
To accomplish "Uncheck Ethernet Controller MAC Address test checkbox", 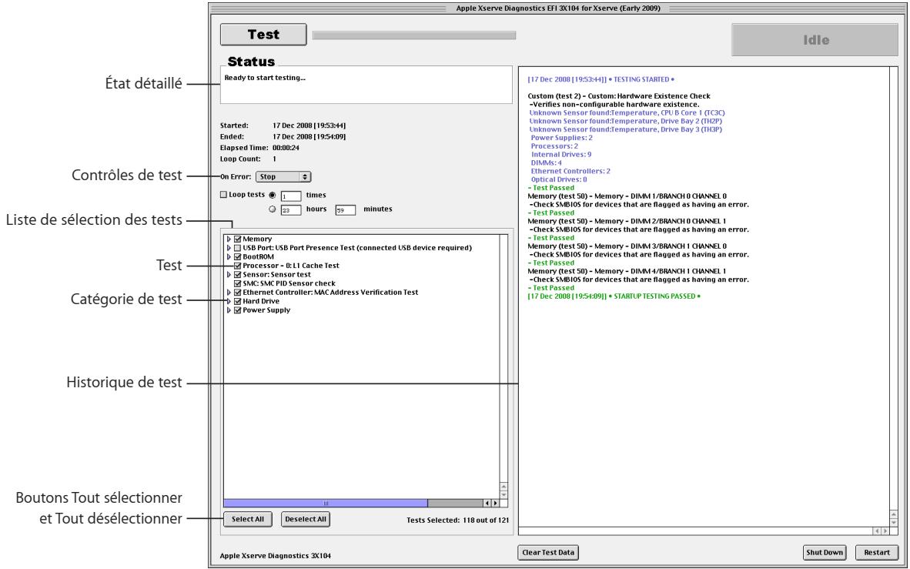I will [237, 293].
